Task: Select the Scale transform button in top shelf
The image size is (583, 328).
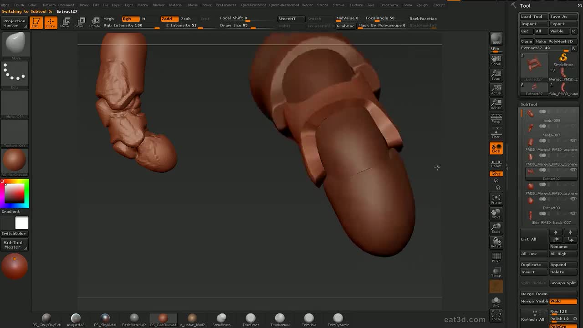Action: coord(80,22)
